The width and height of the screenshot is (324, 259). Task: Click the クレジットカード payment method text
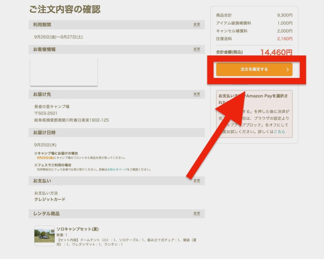(x=50, y=199)
